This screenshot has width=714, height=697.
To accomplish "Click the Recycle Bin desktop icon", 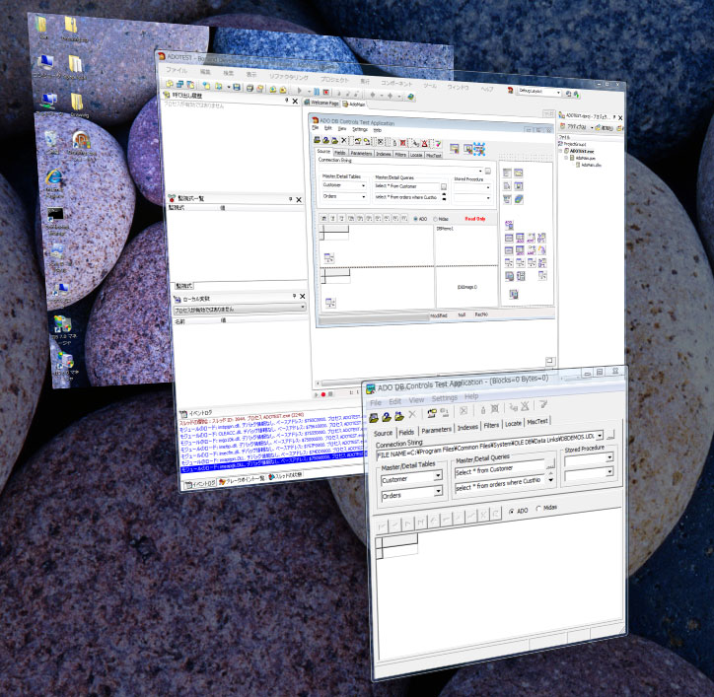I will click(x=51, y=138).
